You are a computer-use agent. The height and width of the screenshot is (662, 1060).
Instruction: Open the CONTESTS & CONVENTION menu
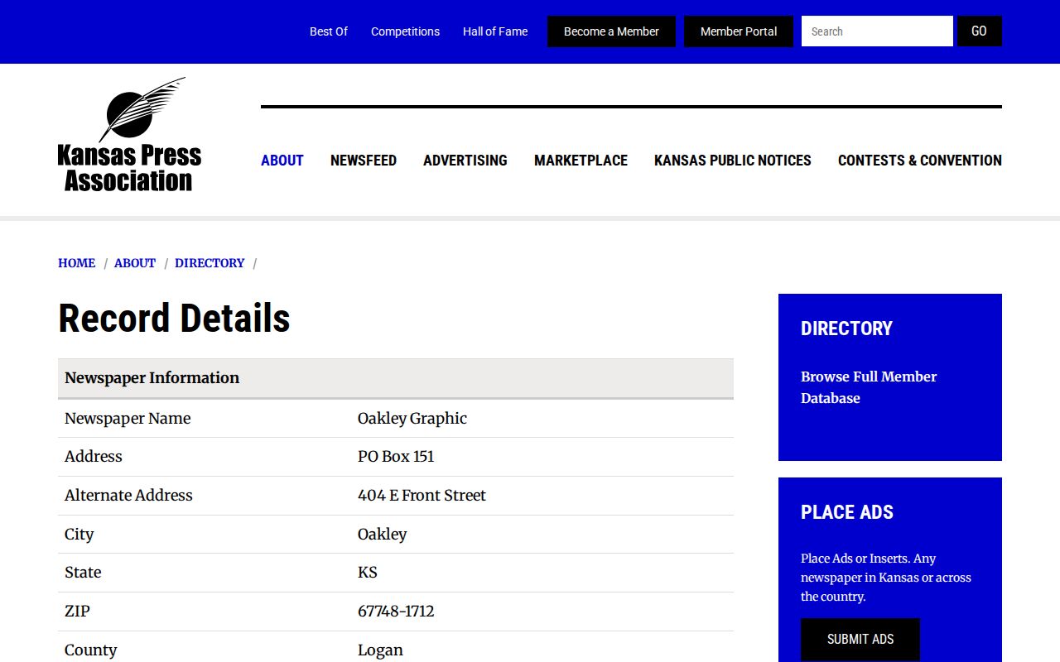(x=920, y=161)
